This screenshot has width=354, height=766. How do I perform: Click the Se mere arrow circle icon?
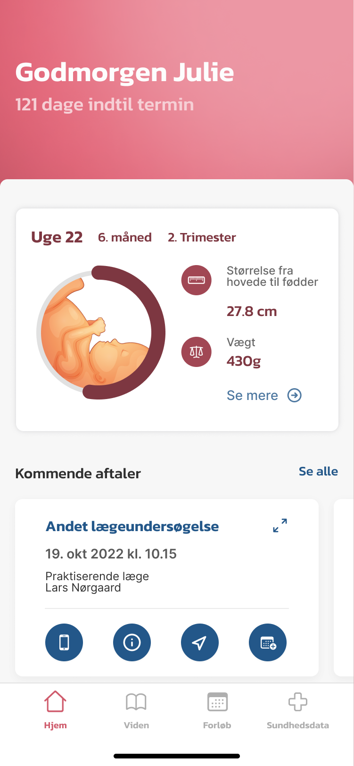pyautogui.click(x=295, y=395)
